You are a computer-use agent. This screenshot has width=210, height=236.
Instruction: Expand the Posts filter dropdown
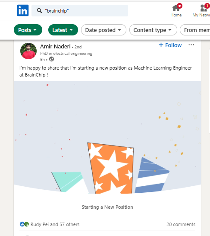click(x=28, y=30)
